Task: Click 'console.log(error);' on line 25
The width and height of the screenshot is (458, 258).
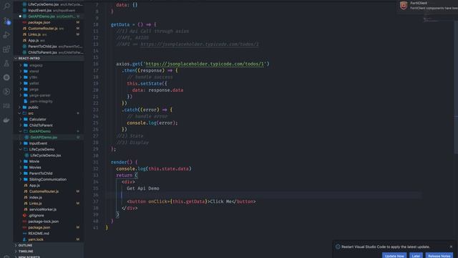Action: [x=152, y=123]
